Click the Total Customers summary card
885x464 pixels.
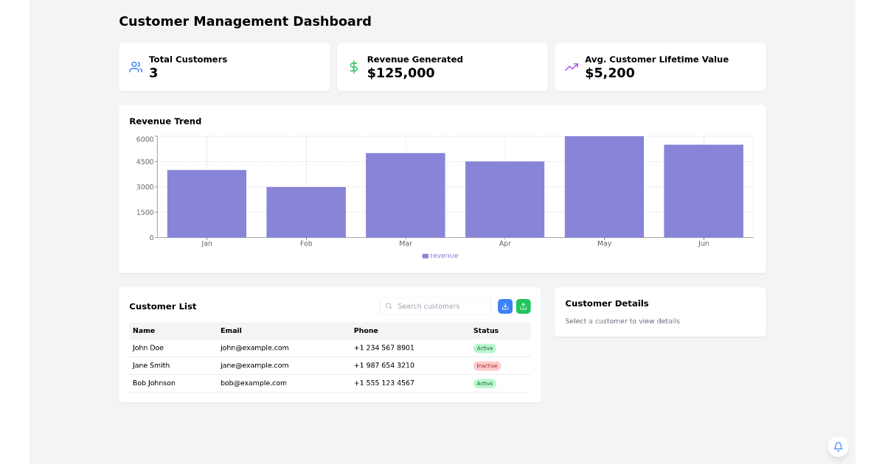pos(224,66)
